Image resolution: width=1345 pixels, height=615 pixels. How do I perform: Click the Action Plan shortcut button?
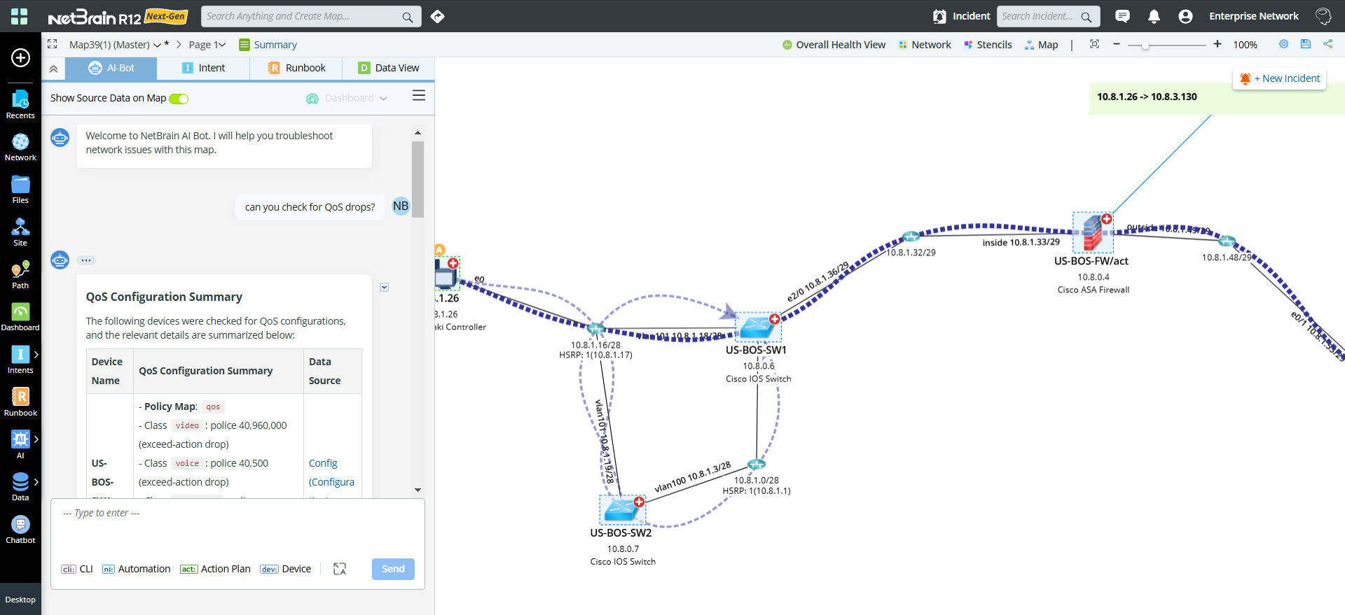click(x=215, y=569)
